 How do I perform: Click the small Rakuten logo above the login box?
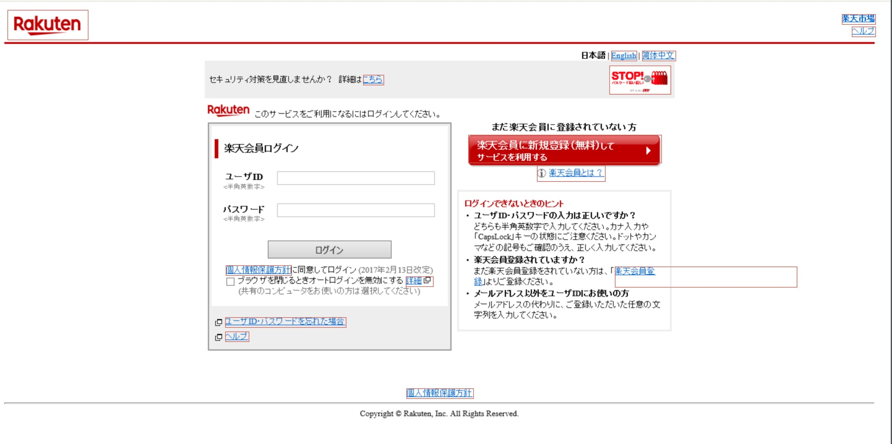pos(228,110)
